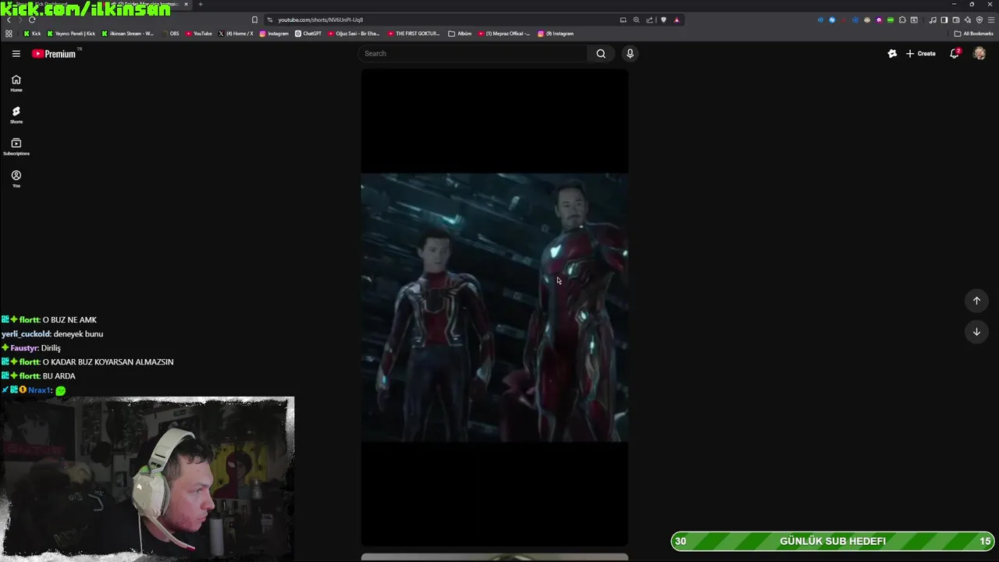Expand the Albüm bookmarks folder
This screenshot has width=999, height=562.
(x=460, y=34)
